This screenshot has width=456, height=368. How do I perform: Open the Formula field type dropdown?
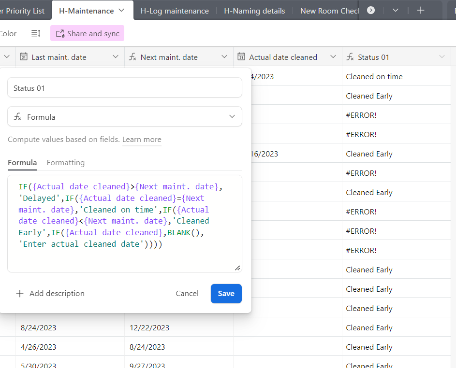coord(125,117)
